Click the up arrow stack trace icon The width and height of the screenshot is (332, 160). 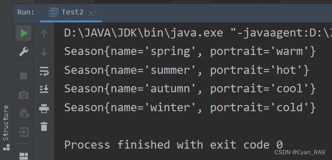tap(44, 33)
